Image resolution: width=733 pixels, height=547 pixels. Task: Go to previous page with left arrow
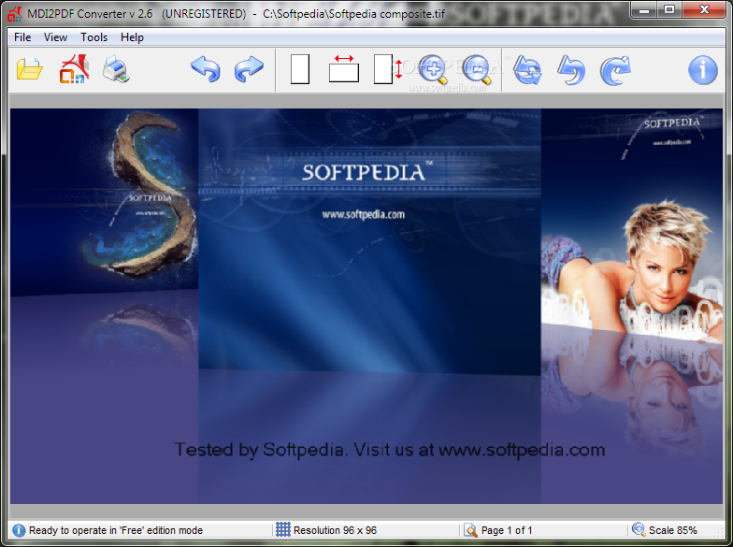point(206,69)
